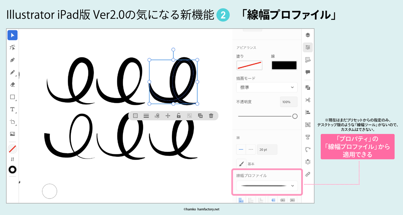This screenshot has height=215, width=403.
Task: Select the Artboard tool
Action: click(x=12, y=122)
